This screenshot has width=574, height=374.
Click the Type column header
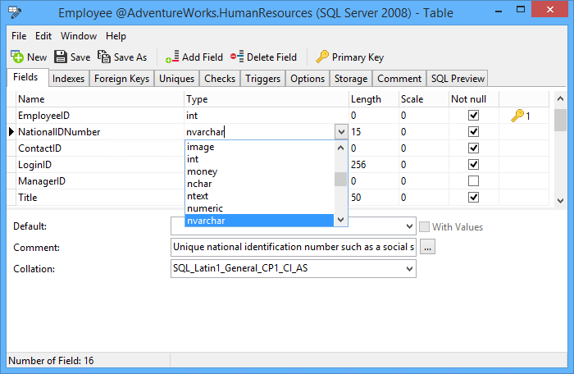click(x=266, y=99)
